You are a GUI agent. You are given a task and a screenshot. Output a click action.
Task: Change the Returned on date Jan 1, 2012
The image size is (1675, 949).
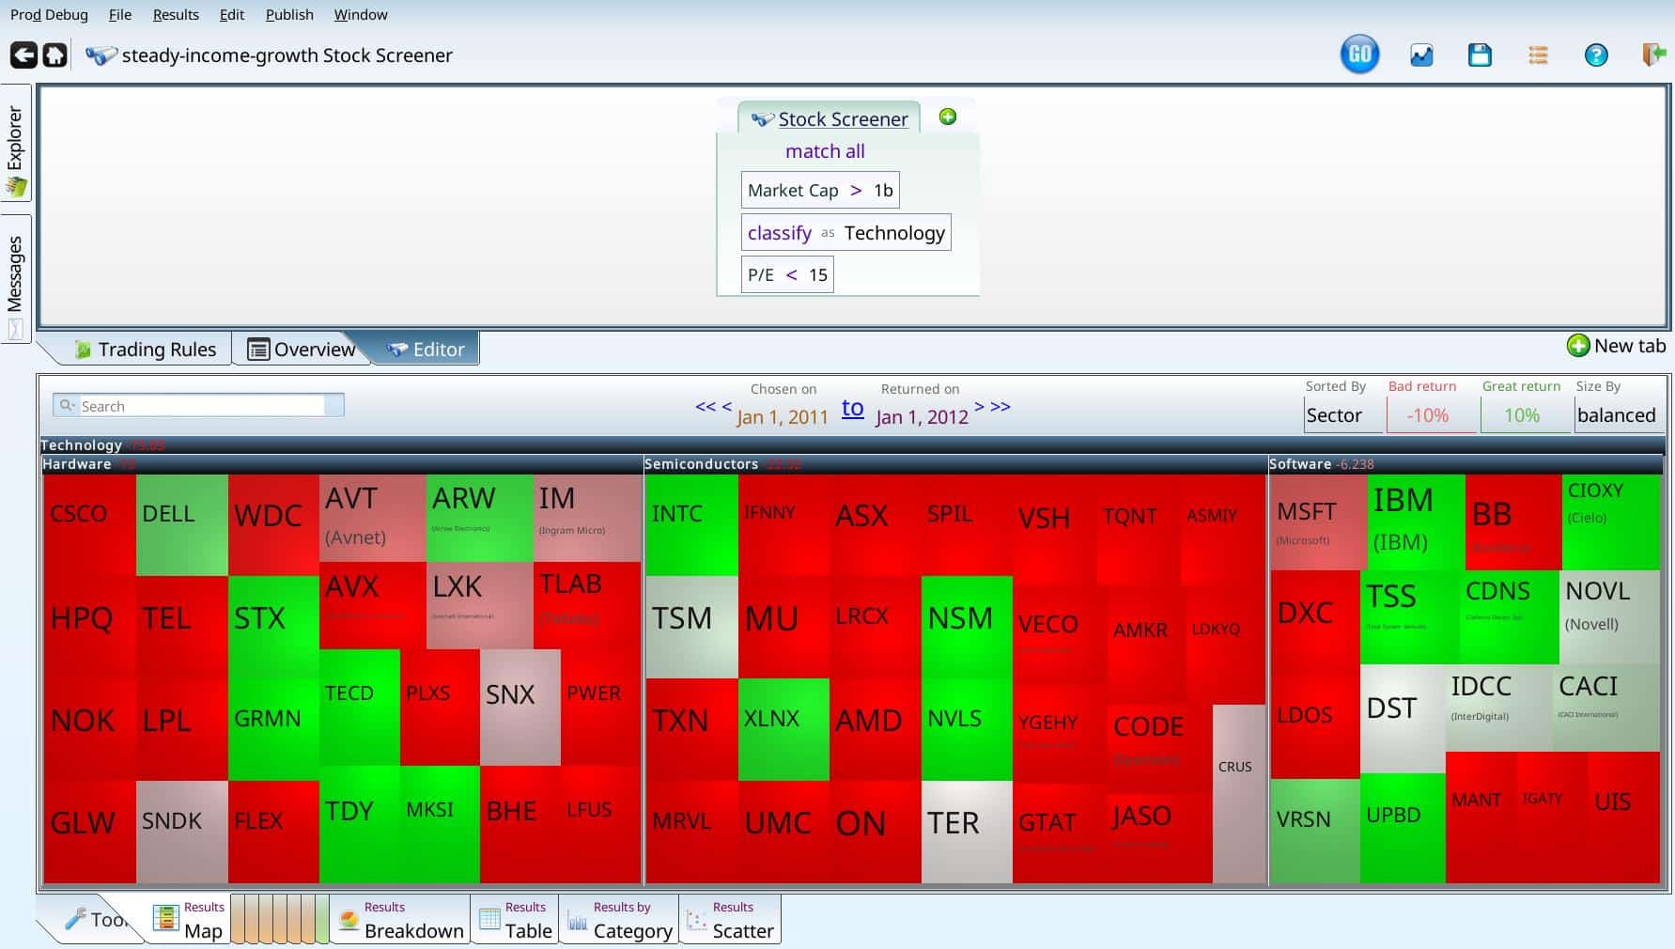[x=922, y=417]
